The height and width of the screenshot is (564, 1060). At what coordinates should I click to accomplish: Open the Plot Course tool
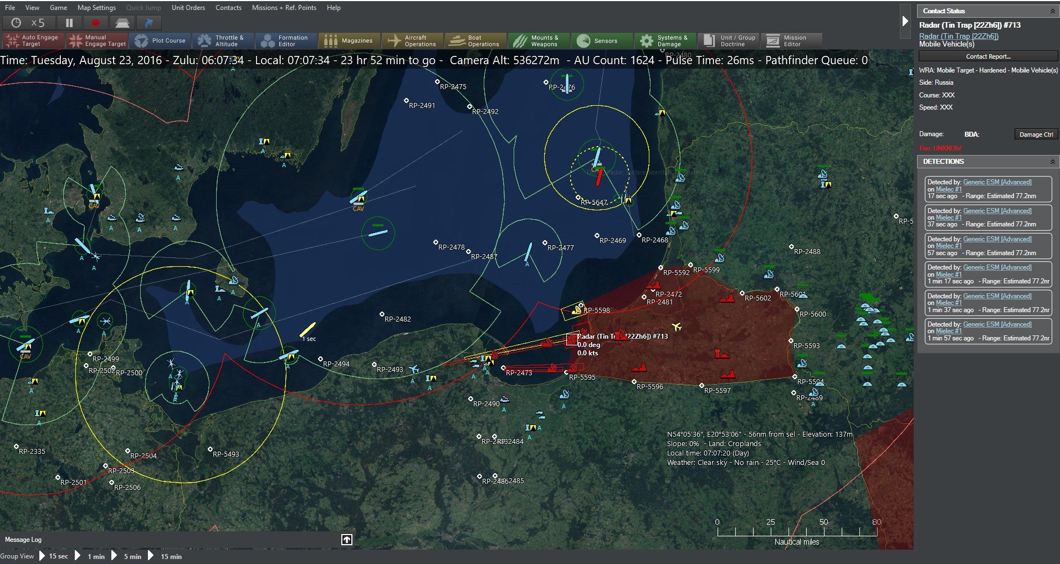(161, 40)
